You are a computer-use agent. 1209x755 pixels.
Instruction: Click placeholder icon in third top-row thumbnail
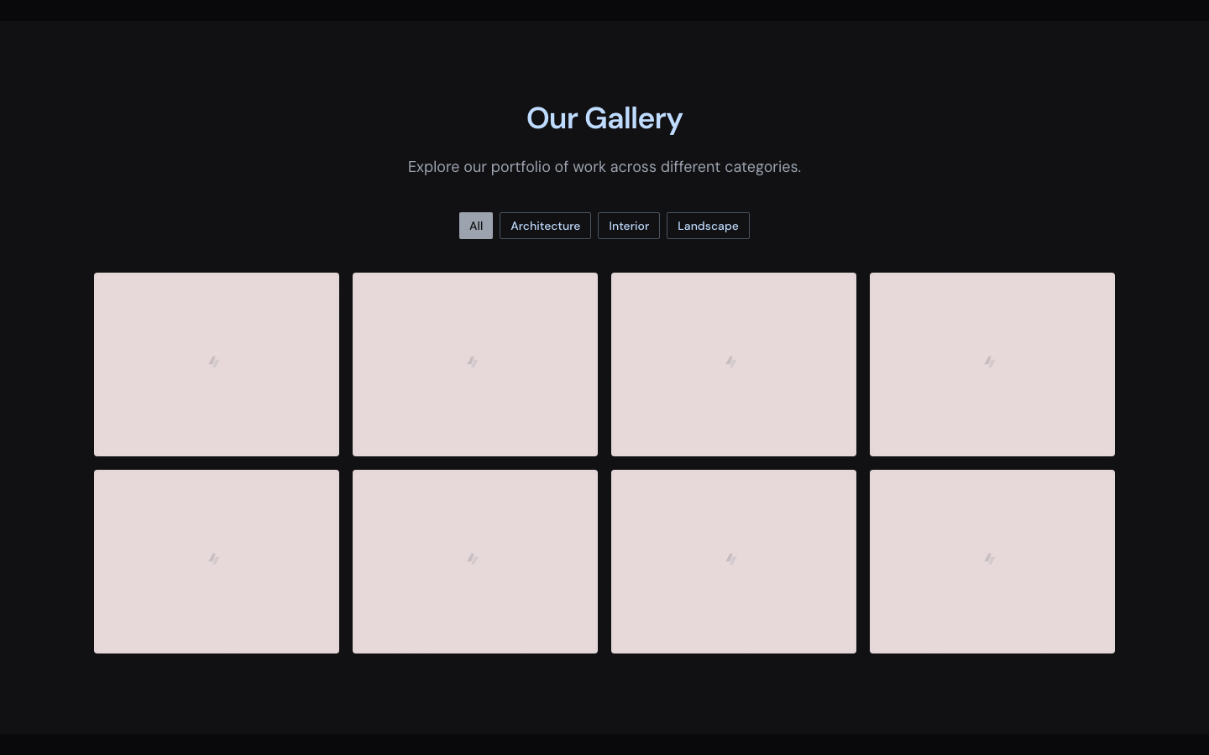pos(732,362)
